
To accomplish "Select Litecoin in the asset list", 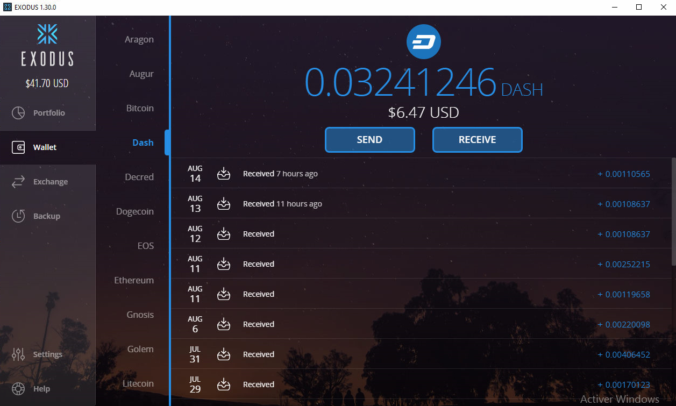I will pos(139,384).
